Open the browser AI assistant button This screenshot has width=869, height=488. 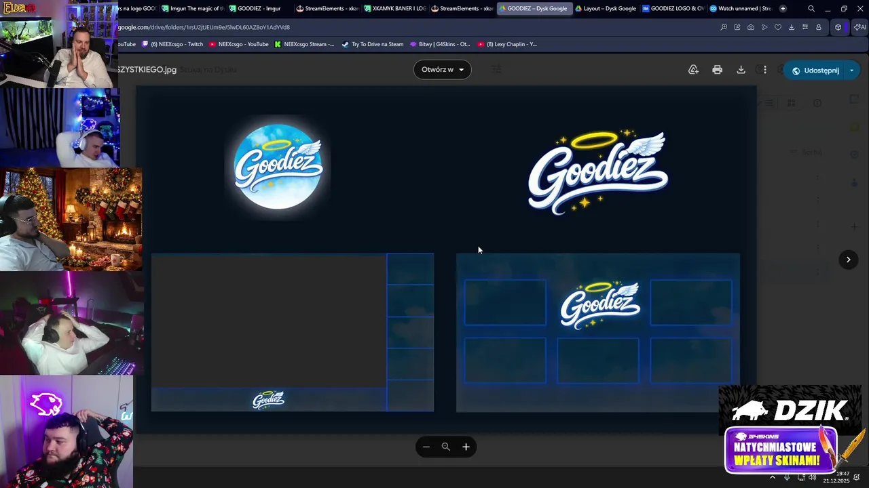tap(859, 27)
